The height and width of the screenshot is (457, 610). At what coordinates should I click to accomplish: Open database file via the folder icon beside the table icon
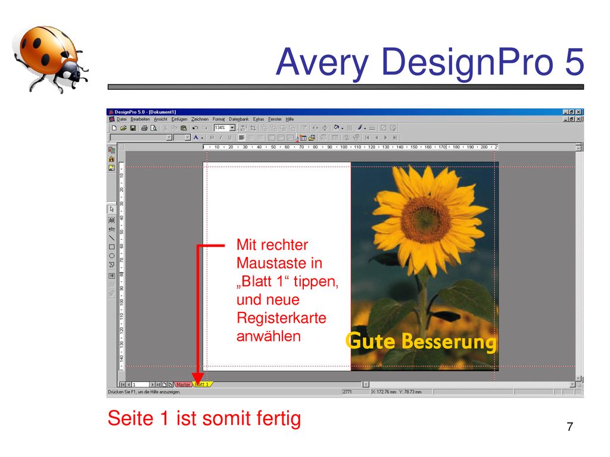point(312,137)
